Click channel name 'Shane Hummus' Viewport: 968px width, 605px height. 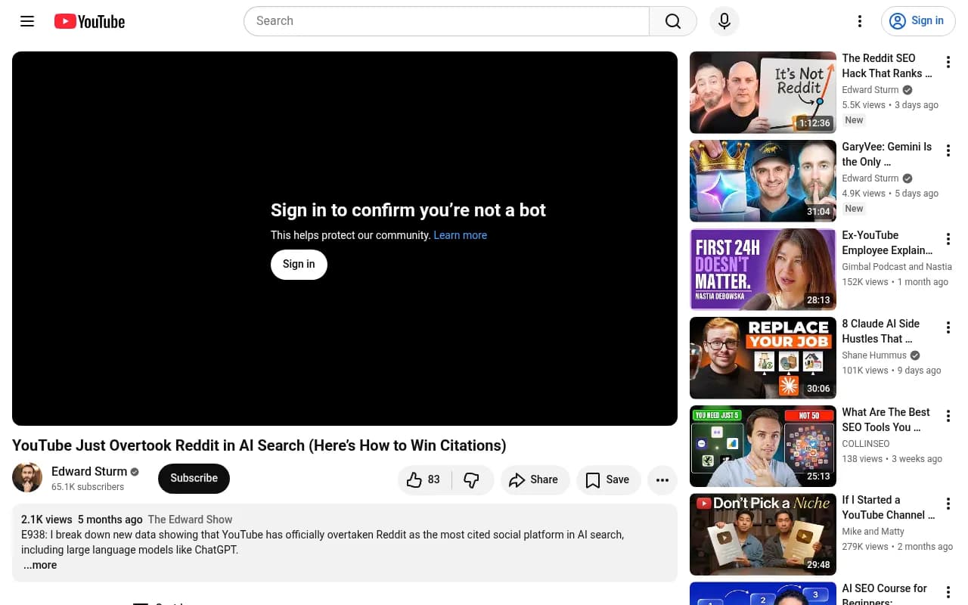(874, 355)
